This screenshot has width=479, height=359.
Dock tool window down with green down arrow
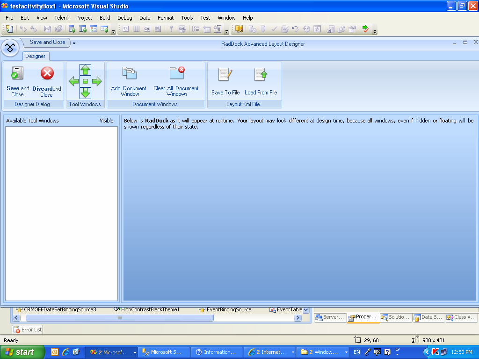85,93
